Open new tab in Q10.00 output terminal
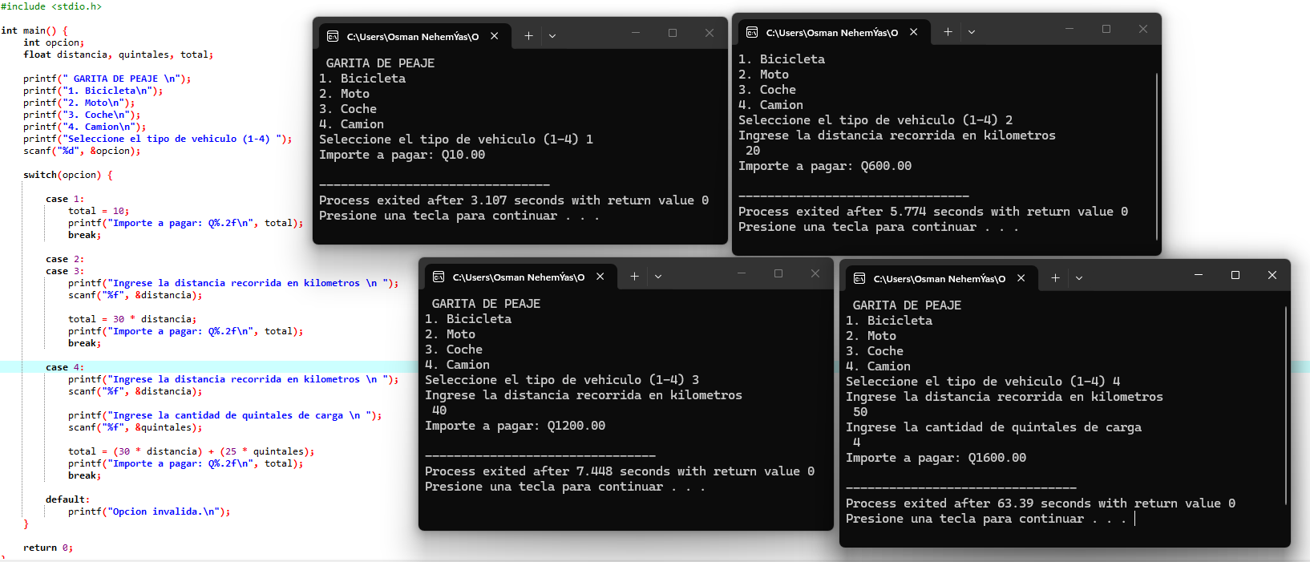 coord(528,36)
